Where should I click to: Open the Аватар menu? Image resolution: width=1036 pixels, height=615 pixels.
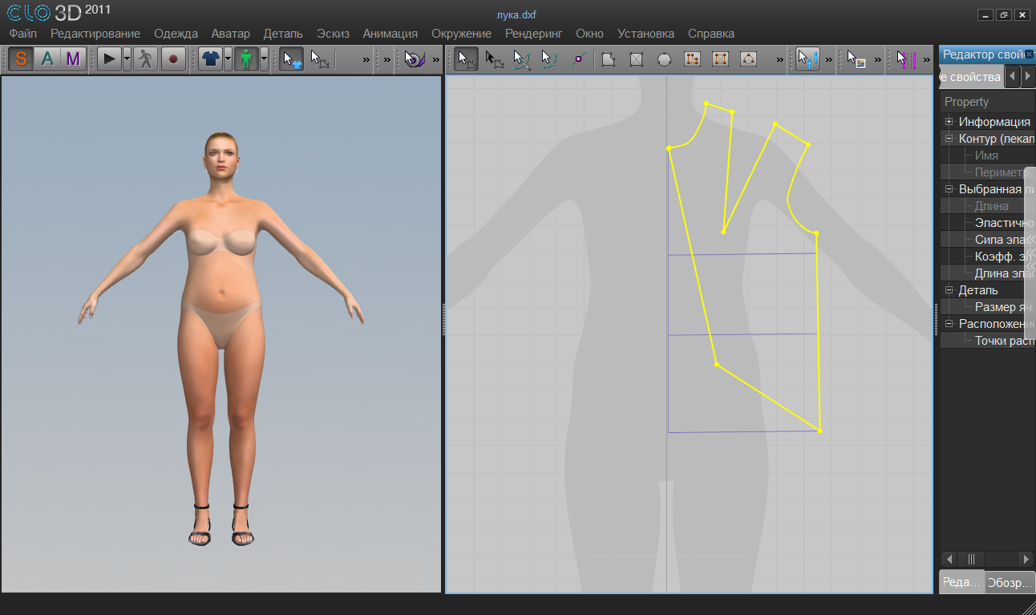coord(230,34)
